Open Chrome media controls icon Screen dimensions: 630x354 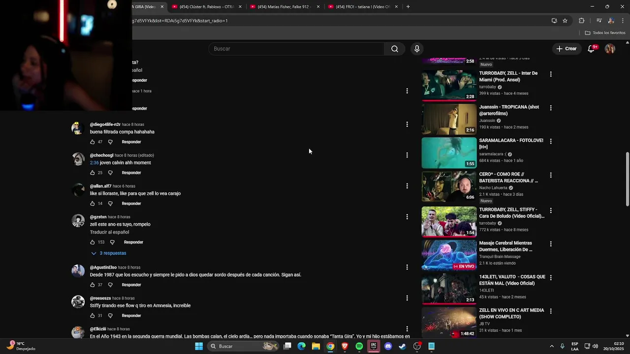pos(599,21)
